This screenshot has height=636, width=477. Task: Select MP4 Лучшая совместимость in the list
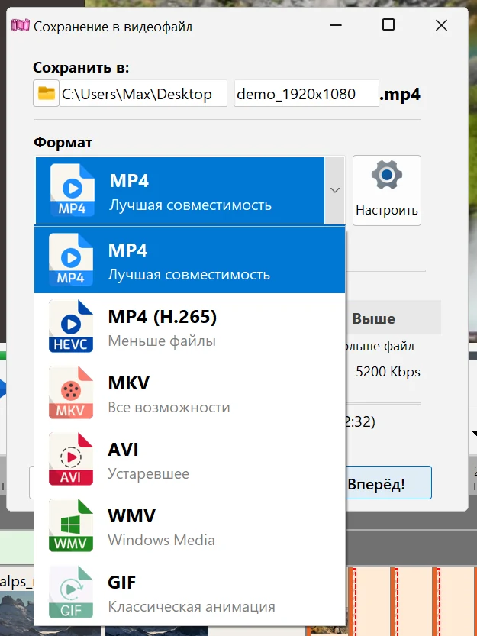[x=189, y=260]
